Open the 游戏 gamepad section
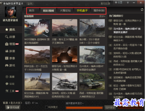Viewport: 147px width, 111px height. click(x=10, y=65)
